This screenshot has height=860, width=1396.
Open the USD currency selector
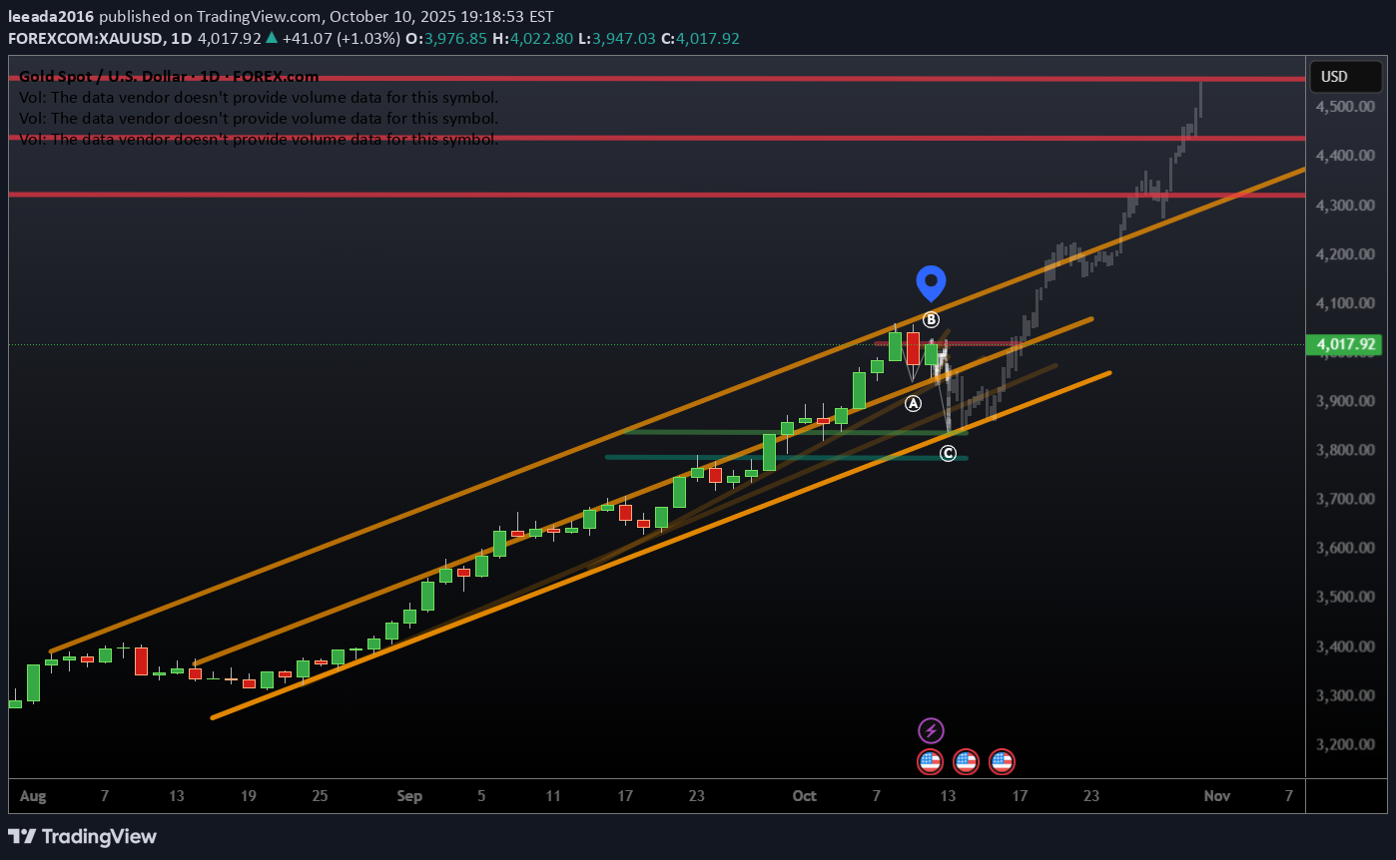(x=1334, y=77)
